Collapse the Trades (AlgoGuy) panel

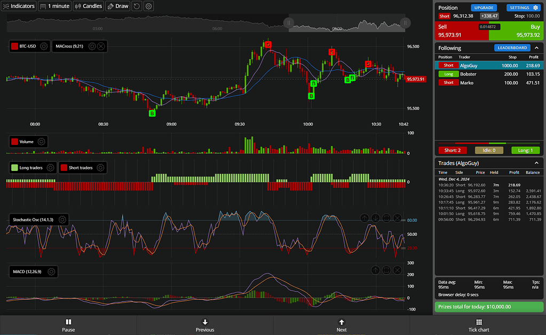(537, 163)
